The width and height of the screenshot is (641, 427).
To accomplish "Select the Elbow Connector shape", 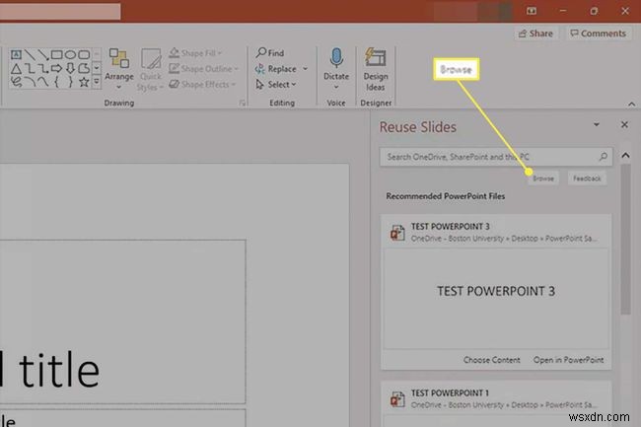I will coord(30,68).
